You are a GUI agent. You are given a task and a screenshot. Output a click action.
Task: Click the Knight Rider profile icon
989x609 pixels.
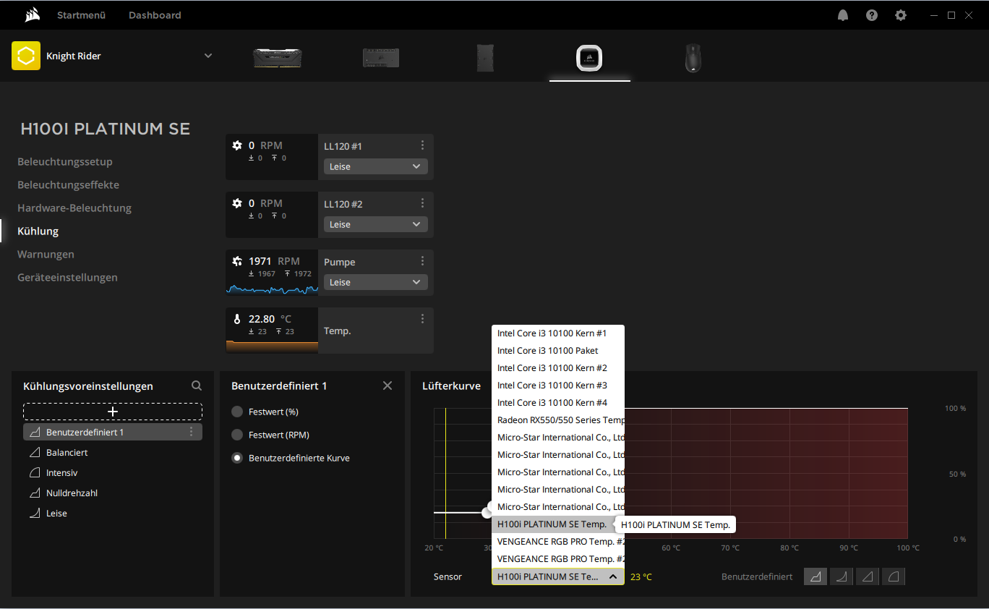[x=26, y=56]
